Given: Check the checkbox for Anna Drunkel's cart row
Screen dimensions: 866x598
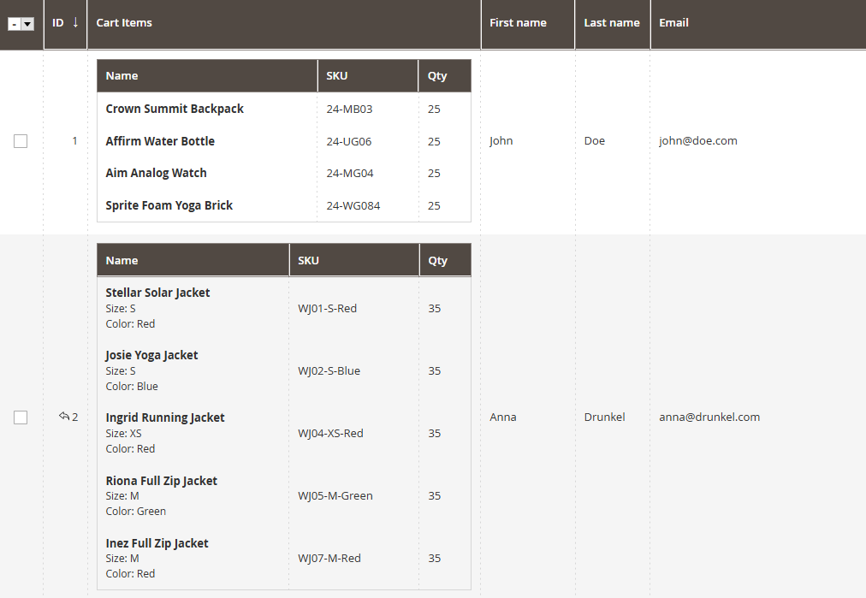Looking at the screenshot, I should 21,417.
